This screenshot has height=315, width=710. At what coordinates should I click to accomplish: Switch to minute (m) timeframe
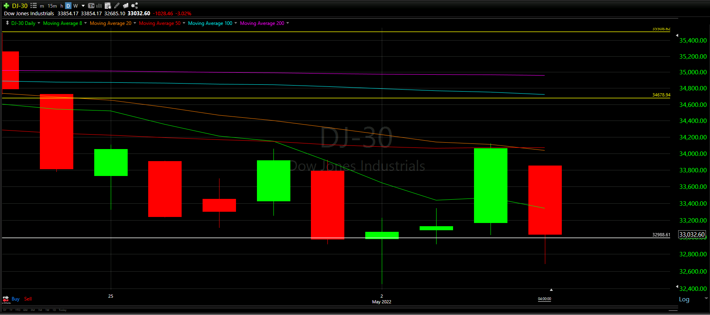(42, 6)
